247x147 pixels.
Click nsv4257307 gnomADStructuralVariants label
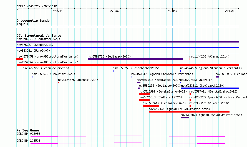(47, 62)
